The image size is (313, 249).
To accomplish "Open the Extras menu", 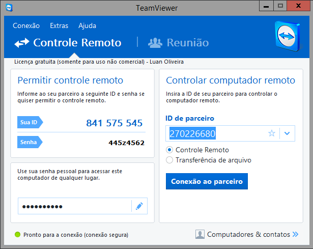I will (x=59, y=25).
